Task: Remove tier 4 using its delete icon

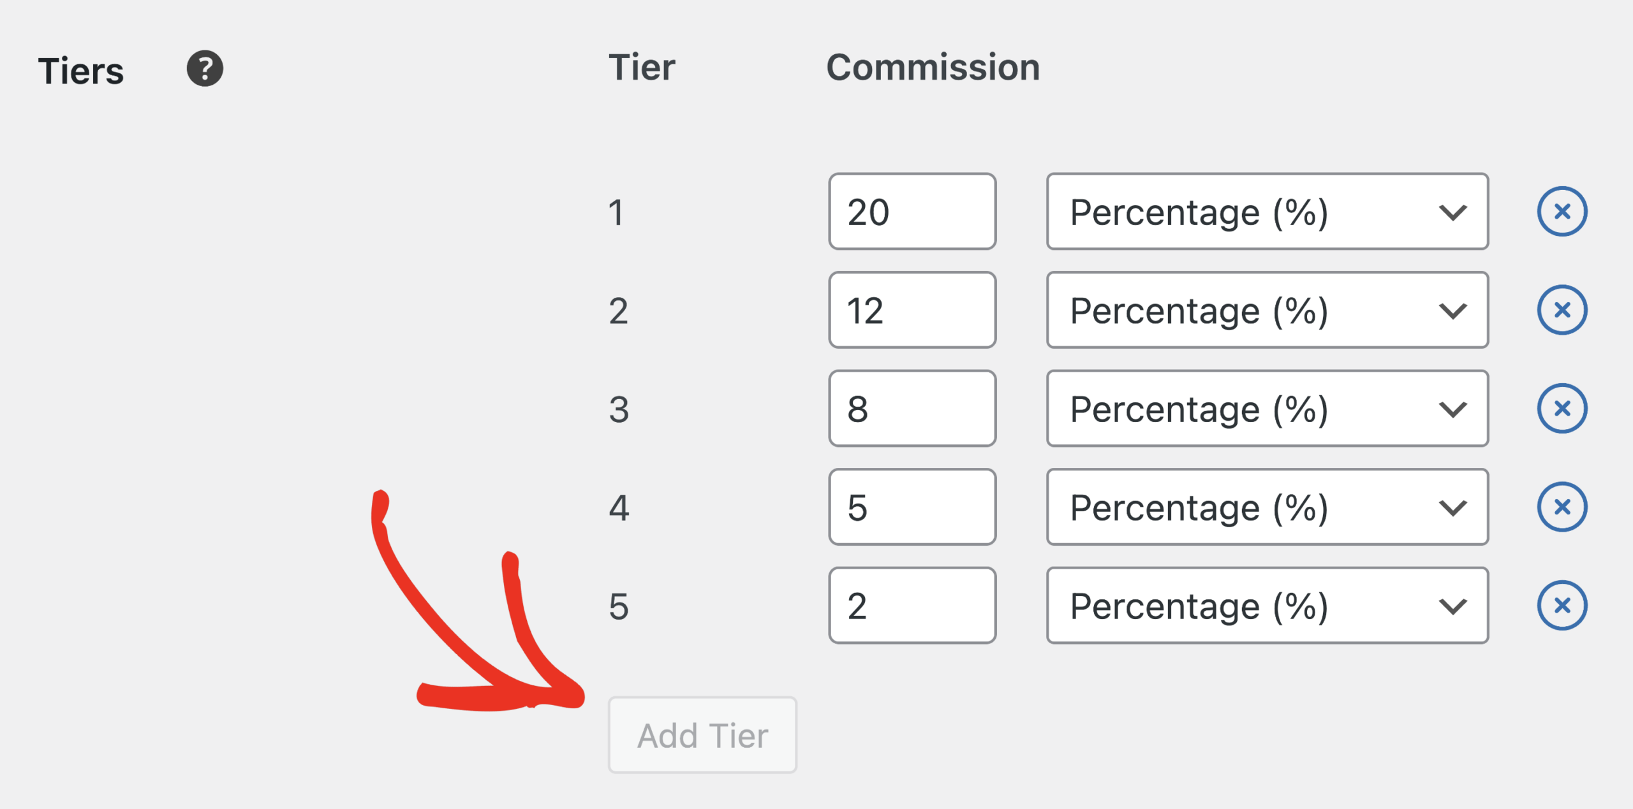Action: [x=1563, y=507]
